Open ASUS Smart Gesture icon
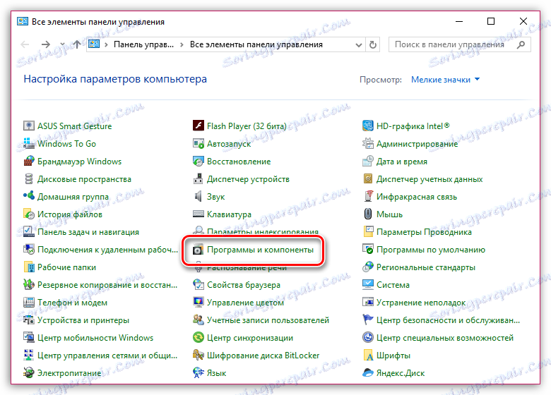The height and width of the screenshot is (395, 551). click(x=28, y=126)
